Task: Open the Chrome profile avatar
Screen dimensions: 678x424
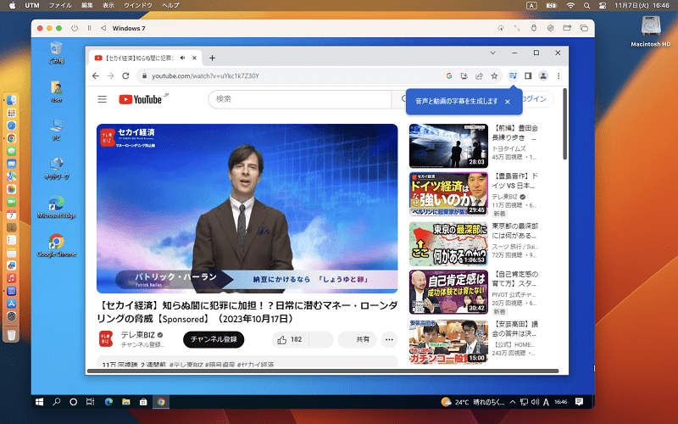Action: 543,75
